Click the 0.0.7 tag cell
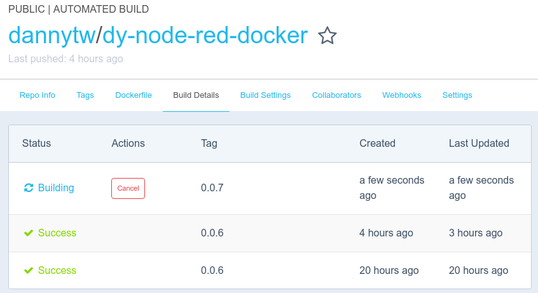Screen dimensions: 538x293 (212, 188)
